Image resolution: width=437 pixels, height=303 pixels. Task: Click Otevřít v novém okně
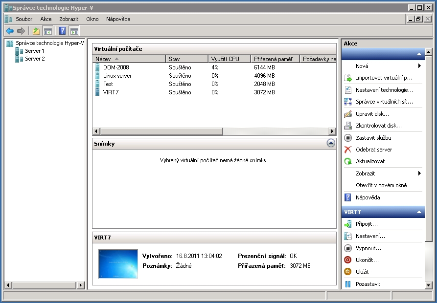[381, 185]
